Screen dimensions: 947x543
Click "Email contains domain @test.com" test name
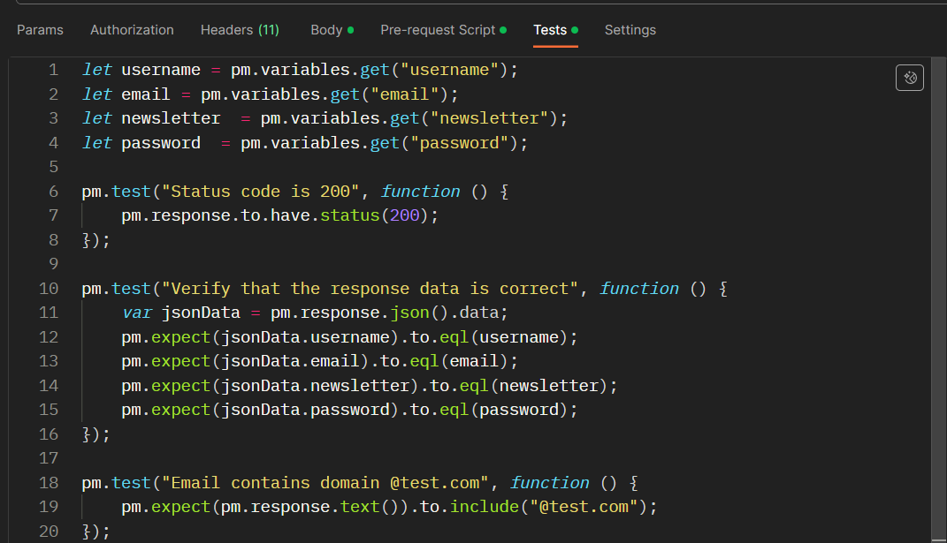[x=325, y=483]
